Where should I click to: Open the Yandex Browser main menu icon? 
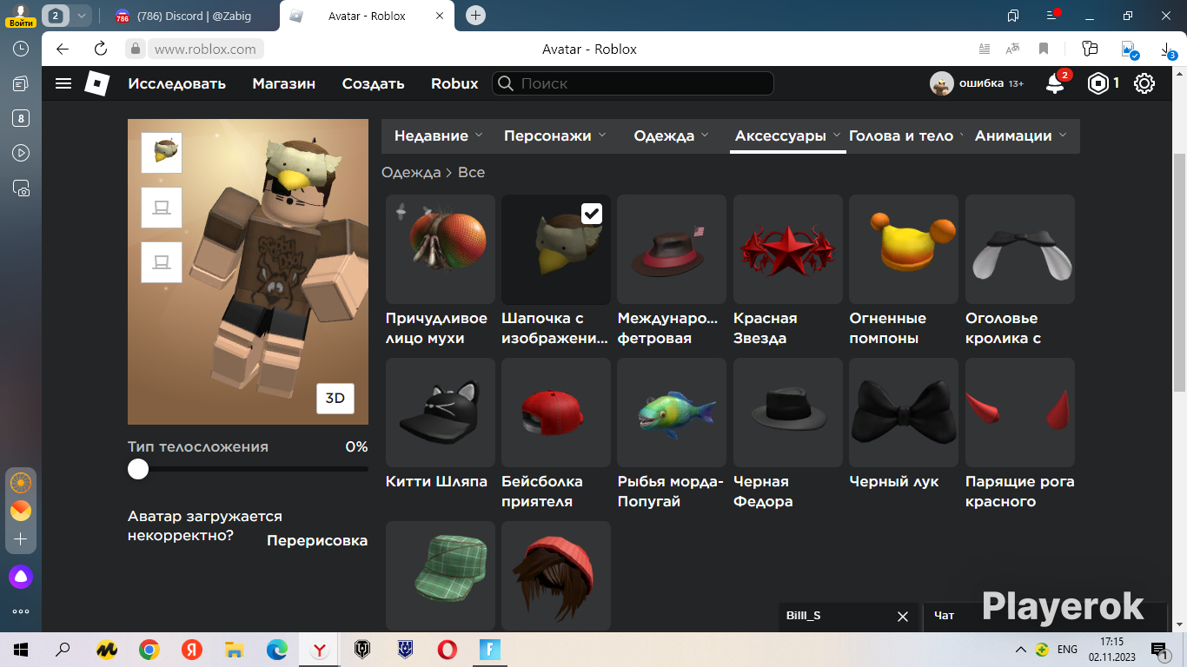click(1053, 16)
